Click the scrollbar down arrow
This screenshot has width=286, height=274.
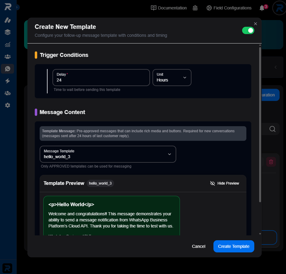tap(260, 234)
